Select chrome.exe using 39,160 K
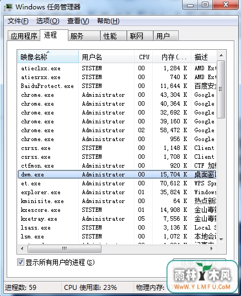The height and width of the screenshot is (296, 241). 117,121
